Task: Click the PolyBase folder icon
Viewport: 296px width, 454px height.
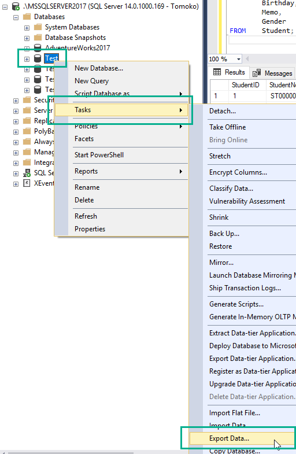Action: 27,131
